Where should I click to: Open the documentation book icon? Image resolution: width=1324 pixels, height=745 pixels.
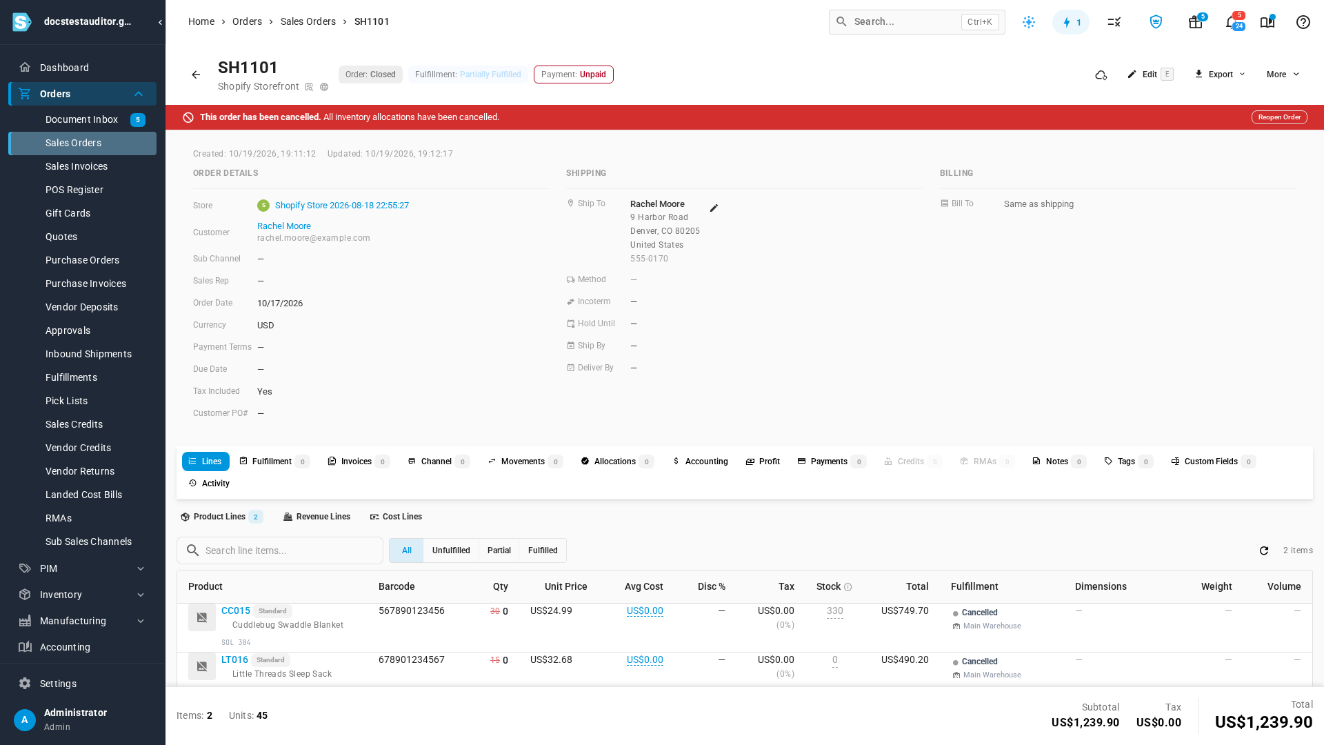pos(1267,22)
